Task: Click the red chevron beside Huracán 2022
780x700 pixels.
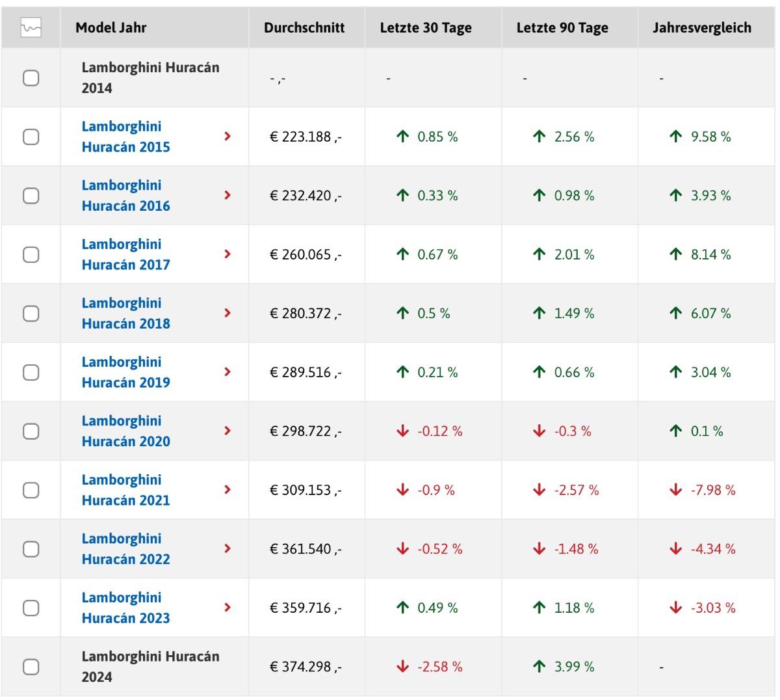Action: (x=227, y=548)
